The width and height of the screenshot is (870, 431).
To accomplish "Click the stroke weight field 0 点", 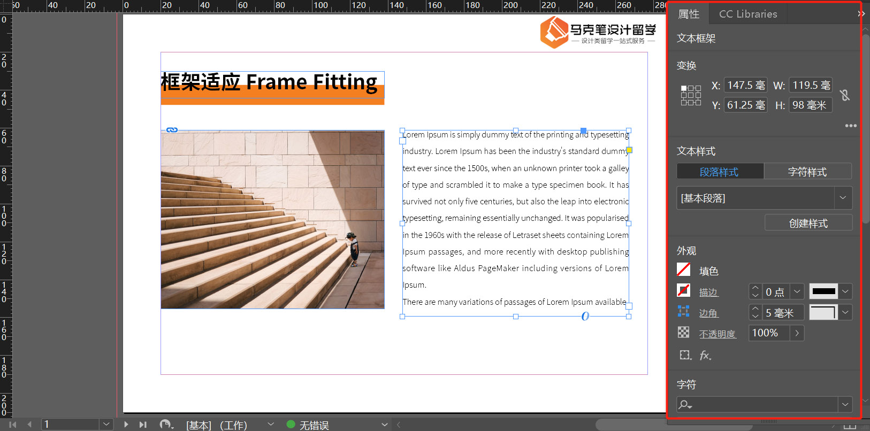I will (776, 291).
